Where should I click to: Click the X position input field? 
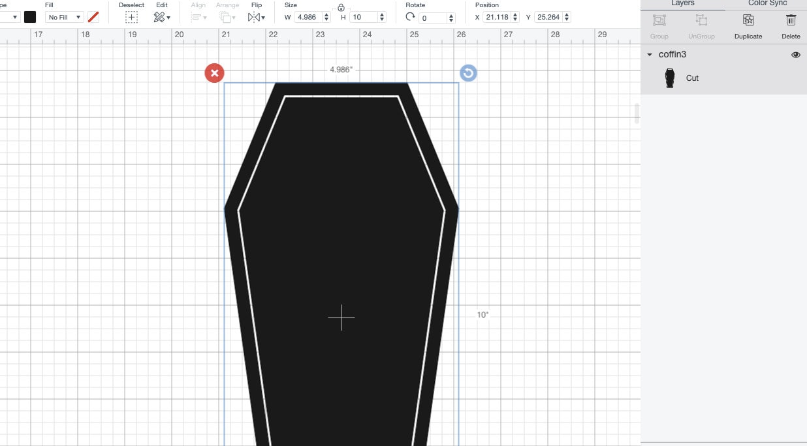[x=497, y=18]
